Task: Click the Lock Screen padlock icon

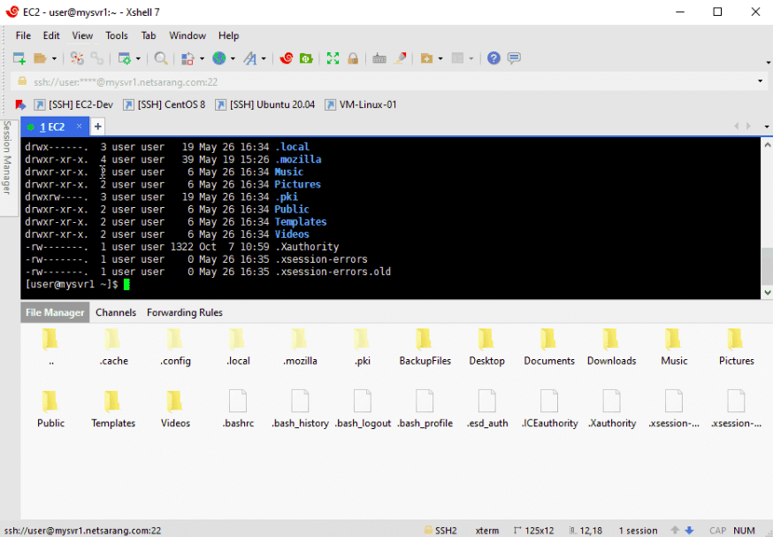Action: click(x=353, y=58)
